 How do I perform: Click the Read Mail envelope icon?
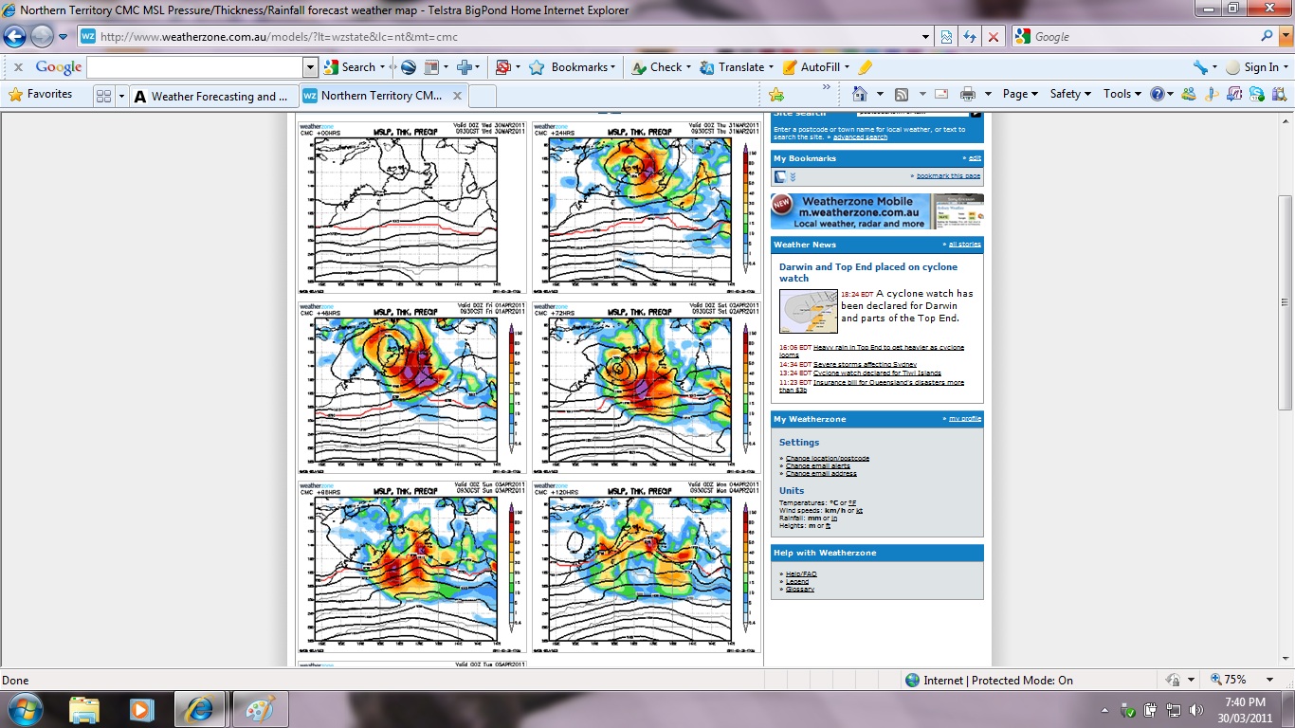(941, 94)
